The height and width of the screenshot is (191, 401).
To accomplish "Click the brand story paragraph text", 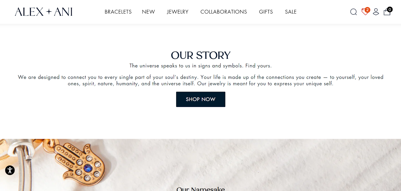I will pyautogui.click(x=200, y=80).
